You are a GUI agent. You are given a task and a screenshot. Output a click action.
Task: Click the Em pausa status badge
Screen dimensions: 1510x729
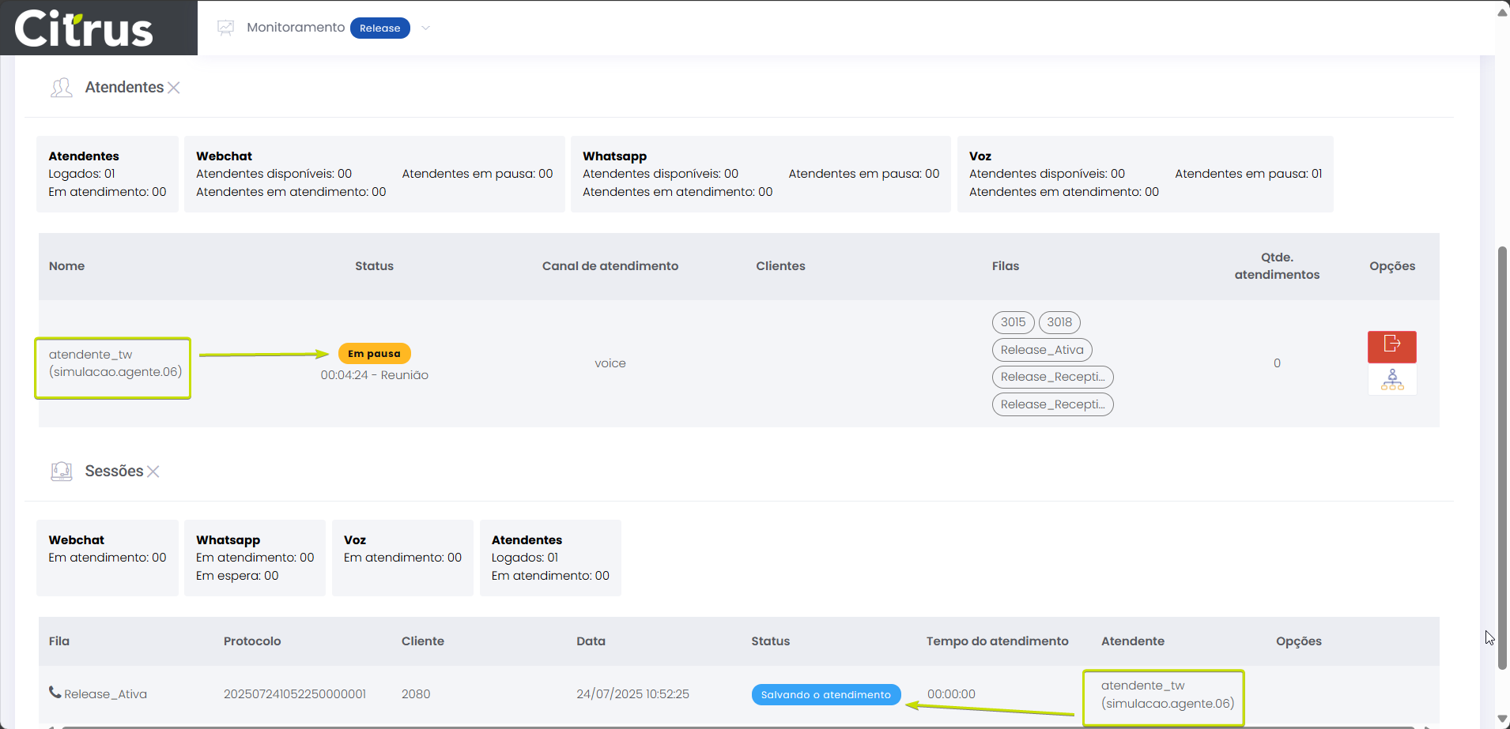click(x=374, y=354)
